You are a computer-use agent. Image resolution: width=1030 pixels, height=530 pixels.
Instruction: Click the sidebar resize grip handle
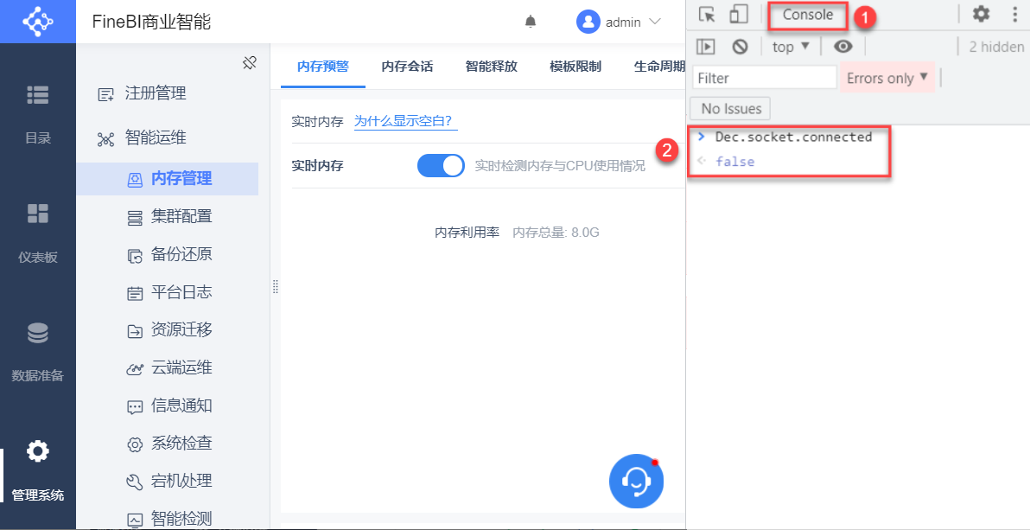tap(276, 287)
